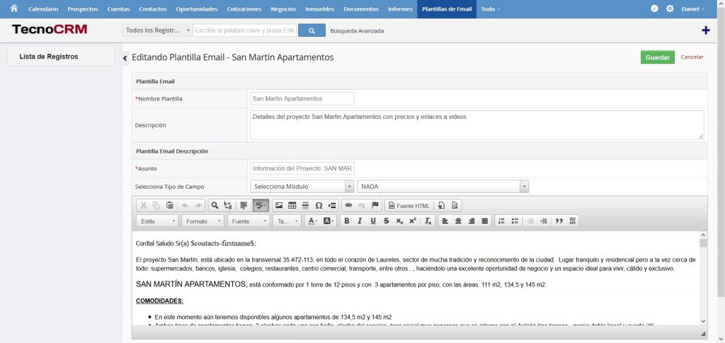The width and height of the screenshot is (725, 343).
Task: Toggle italic text formatting
Action: [360, 221]
